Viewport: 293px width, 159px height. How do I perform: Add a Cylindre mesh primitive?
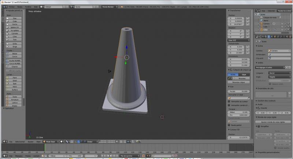[15, 33]
